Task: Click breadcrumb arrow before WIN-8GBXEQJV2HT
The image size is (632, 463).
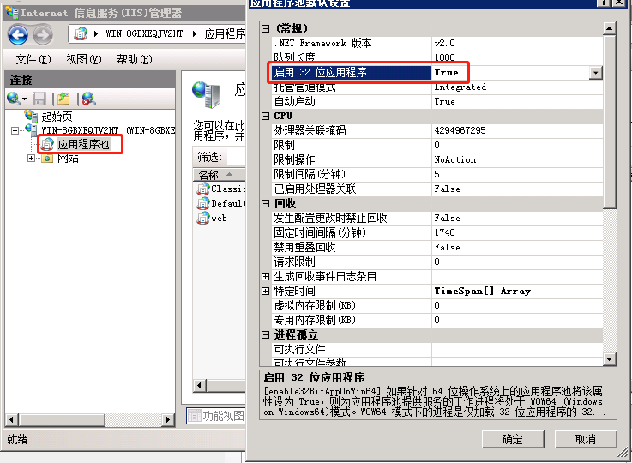Action: (96, 33)
